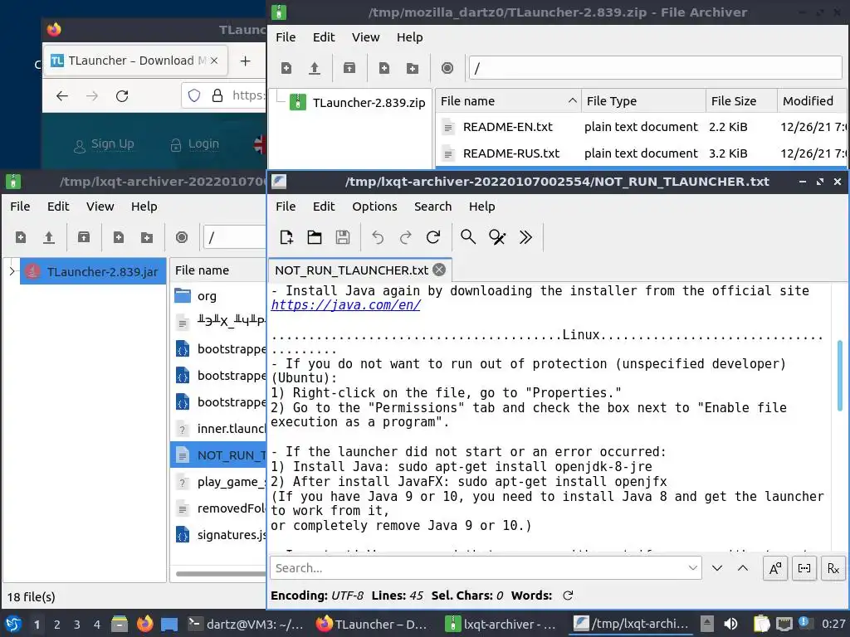Follow the https://java.com/en/ link

coord(346,305)
